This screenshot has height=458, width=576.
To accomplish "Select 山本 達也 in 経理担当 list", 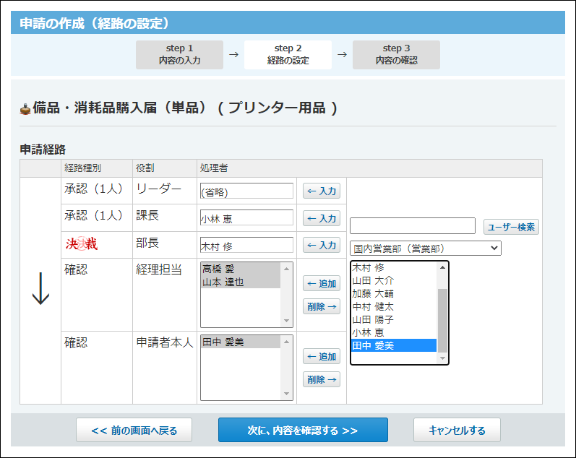I will pos(241,282).
